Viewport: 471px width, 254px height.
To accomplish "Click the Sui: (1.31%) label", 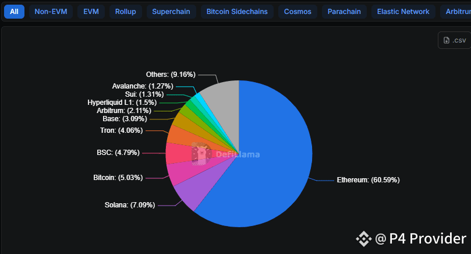I will click(x=144, y=94).
